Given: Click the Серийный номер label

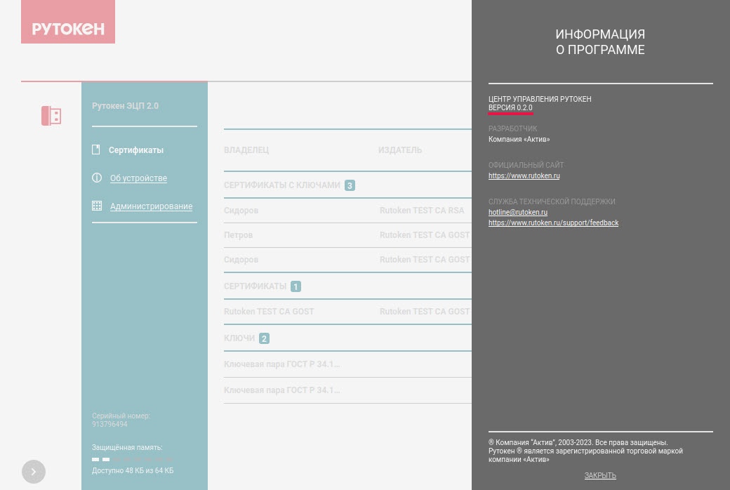Looking at the screenshot, I should pos(121,416).
